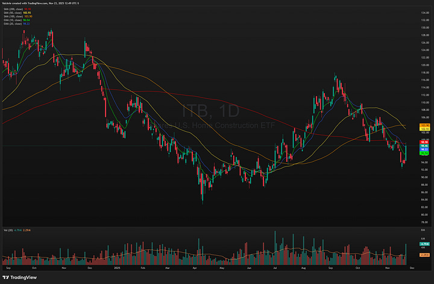The width and height of the screenshot is (434, 284).
Task: Click the 120.00 price axis label
Action: pyautogui.click(x=425, y=65)
